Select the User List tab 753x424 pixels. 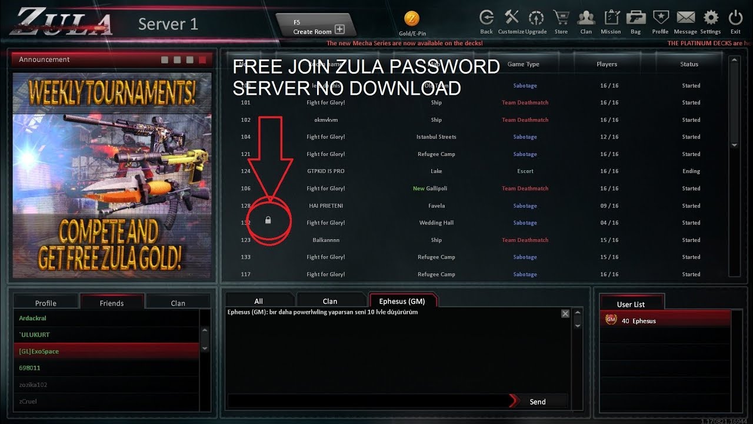pos(631,303)
